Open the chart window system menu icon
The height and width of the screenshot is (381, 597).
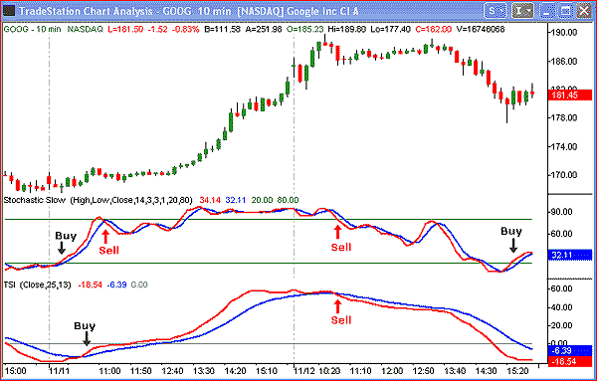pos(8,10)
